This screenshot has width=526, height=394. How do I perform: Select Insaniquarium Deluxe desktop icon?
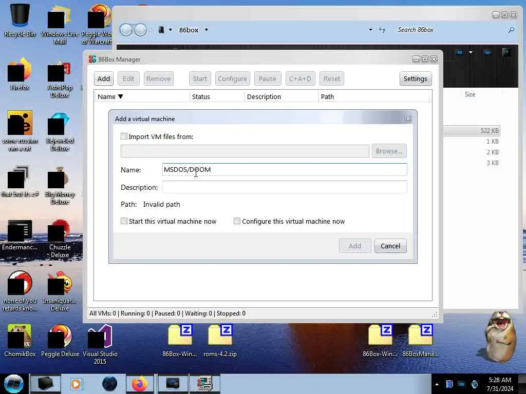tap(60, 291)
